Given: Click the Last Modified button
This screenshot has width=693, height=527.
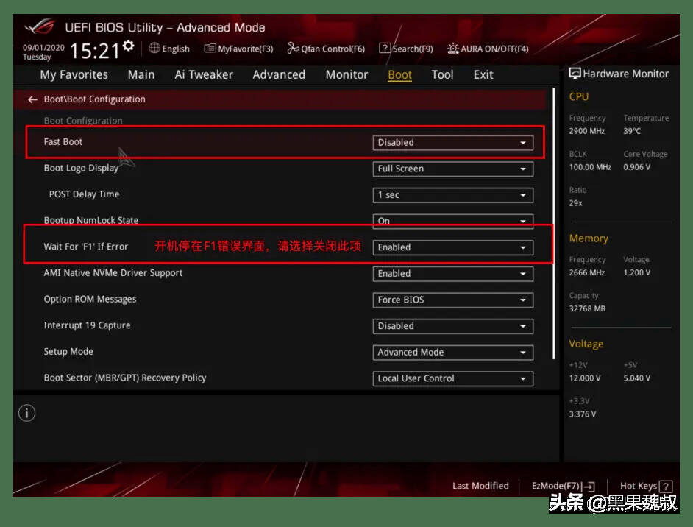Looking at the screenshot, I should click(x=480, y=486).
